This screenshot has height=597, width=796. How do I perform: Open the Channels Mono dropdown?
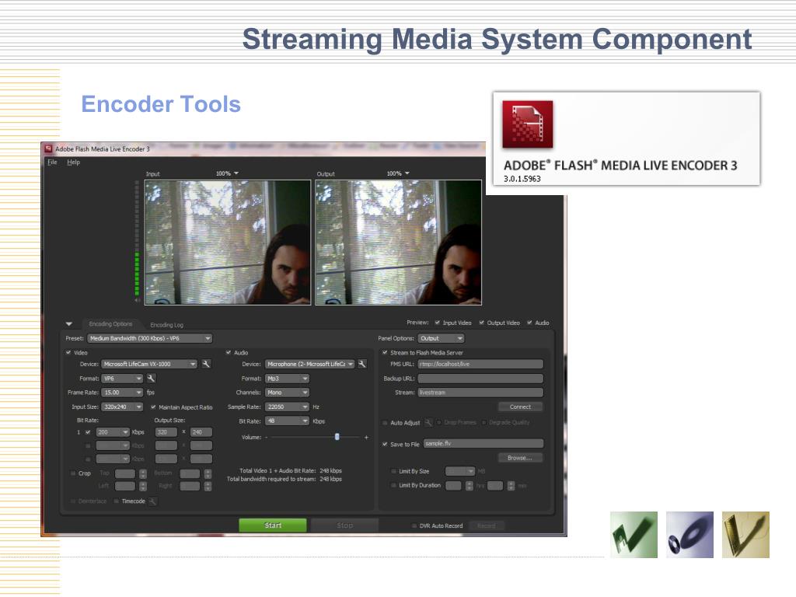point(287,393)
